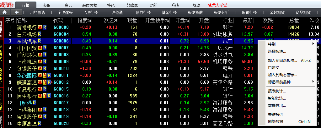Click the R badge next to 日照港

coord(35,103)
